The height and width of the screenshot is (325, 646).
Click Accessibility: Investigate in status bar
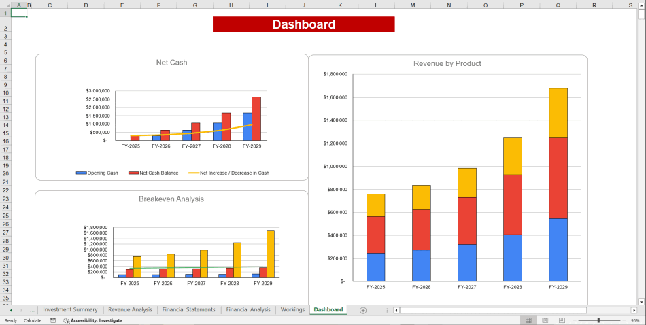[93, 320]
